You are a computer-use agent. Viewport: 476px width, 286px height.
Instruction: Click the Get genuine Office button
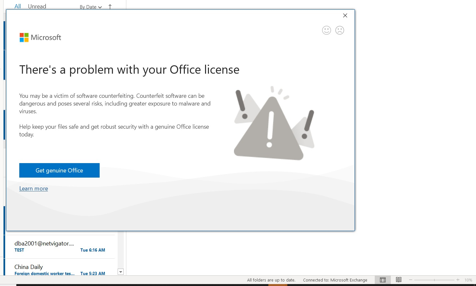click(59, 170)
